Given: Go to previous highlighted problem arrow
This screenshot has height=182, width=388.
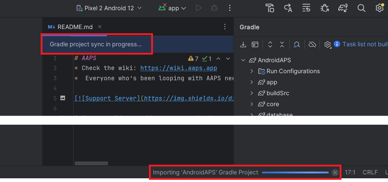Looking at the screenshot, I should click(218, 59).
